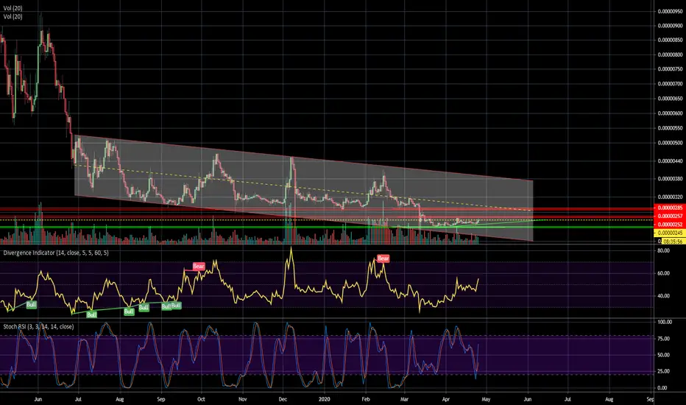Select the red 0.00000252 price label
Screen dimensions: 686x405
pos(669,225)
